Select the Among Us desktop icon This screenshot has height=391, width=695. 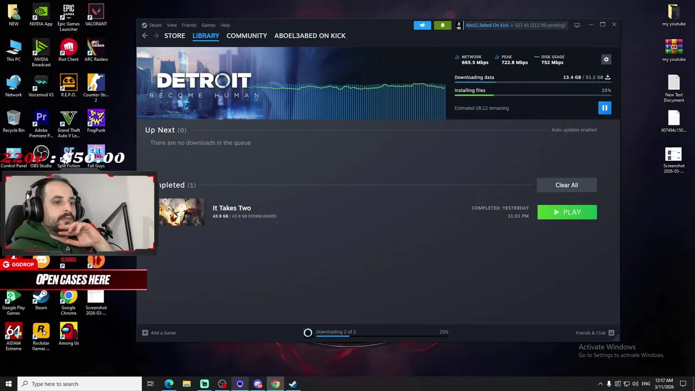coord(68,335)
